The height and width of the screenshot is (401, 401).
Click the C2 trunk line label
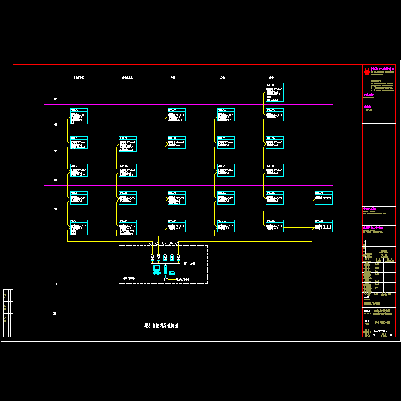click(x=157, y=243)
